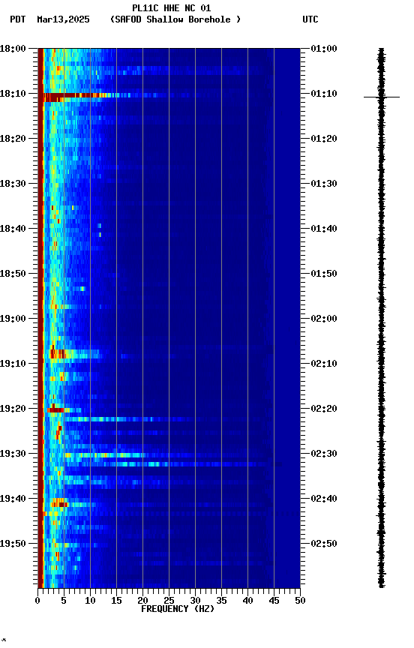The width and height of the screenshot is (414, 648).
Task: Click the 15 Hz frequency axis label
Action: click(116, 601)
